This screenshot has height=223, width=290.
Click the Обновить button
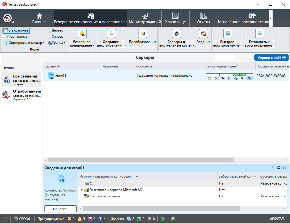(61, 209)
